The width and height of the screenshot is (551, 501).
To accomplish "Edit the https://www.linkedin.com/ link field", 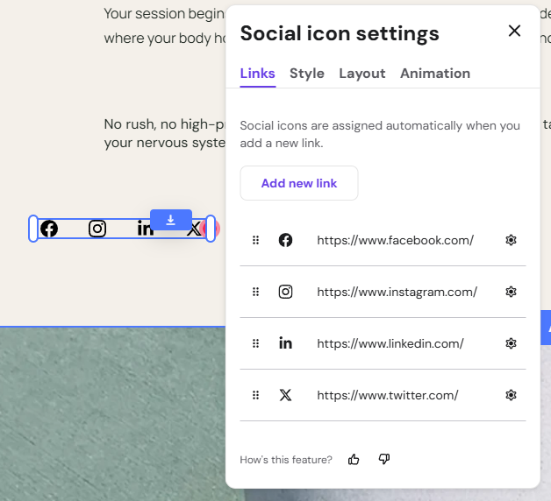I will (x=390, y=343).
